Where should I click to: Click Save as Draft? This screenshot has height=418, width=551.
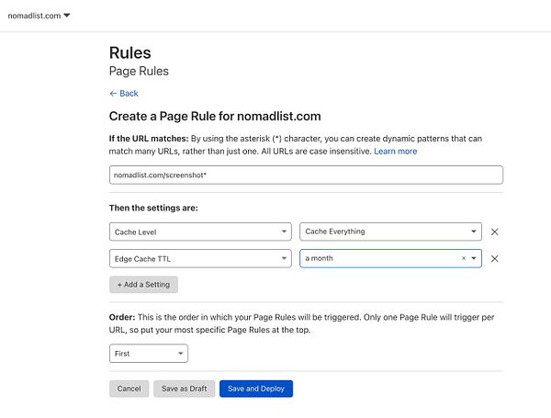[x=184, y=389]
